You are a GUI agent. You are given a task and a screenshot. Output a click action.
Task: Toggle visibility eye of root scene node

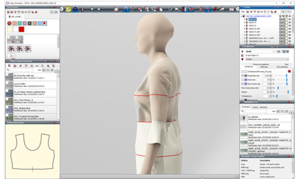pyautogui.click(x=289, y=16)
